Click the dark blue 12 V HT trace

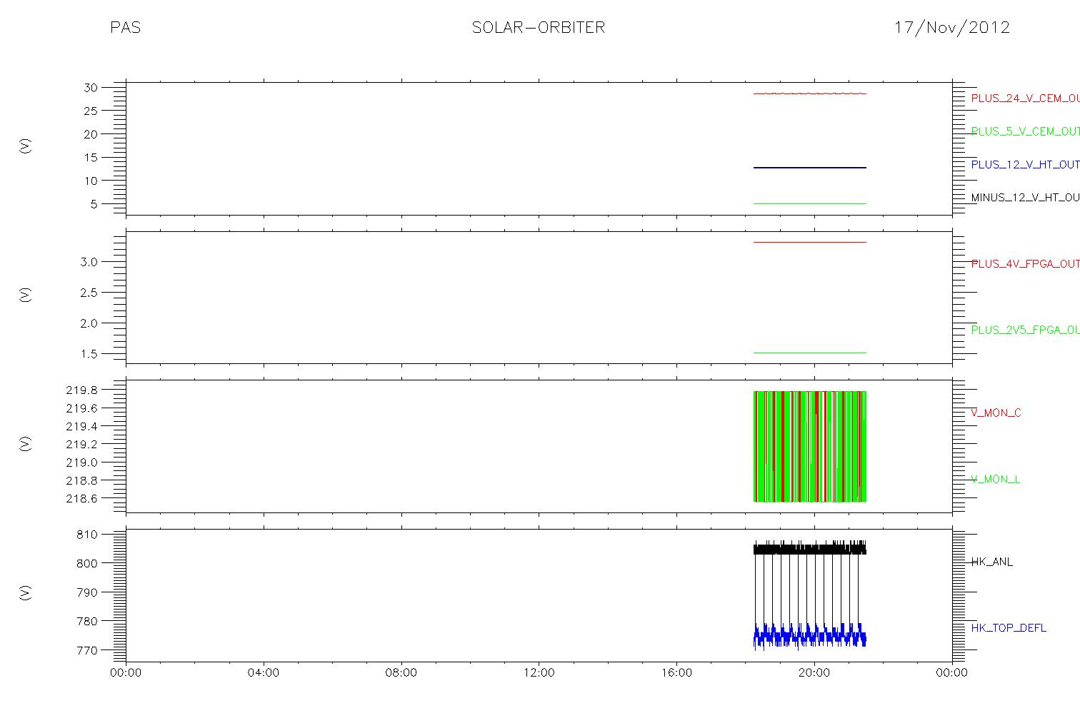pyautogui.click(x=810, y=168)
